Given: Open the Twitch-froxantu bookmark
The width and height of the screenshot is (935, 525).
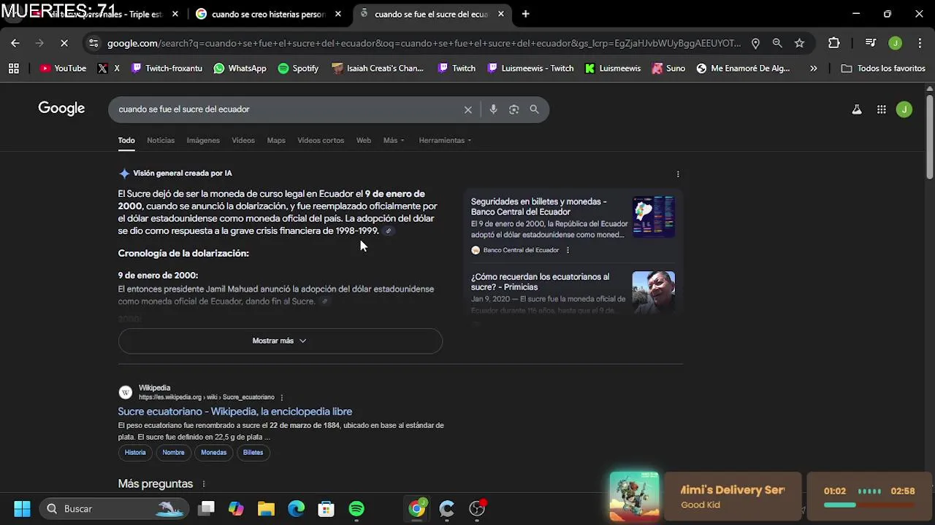Looking at the screenshot, I should (167, 68).
